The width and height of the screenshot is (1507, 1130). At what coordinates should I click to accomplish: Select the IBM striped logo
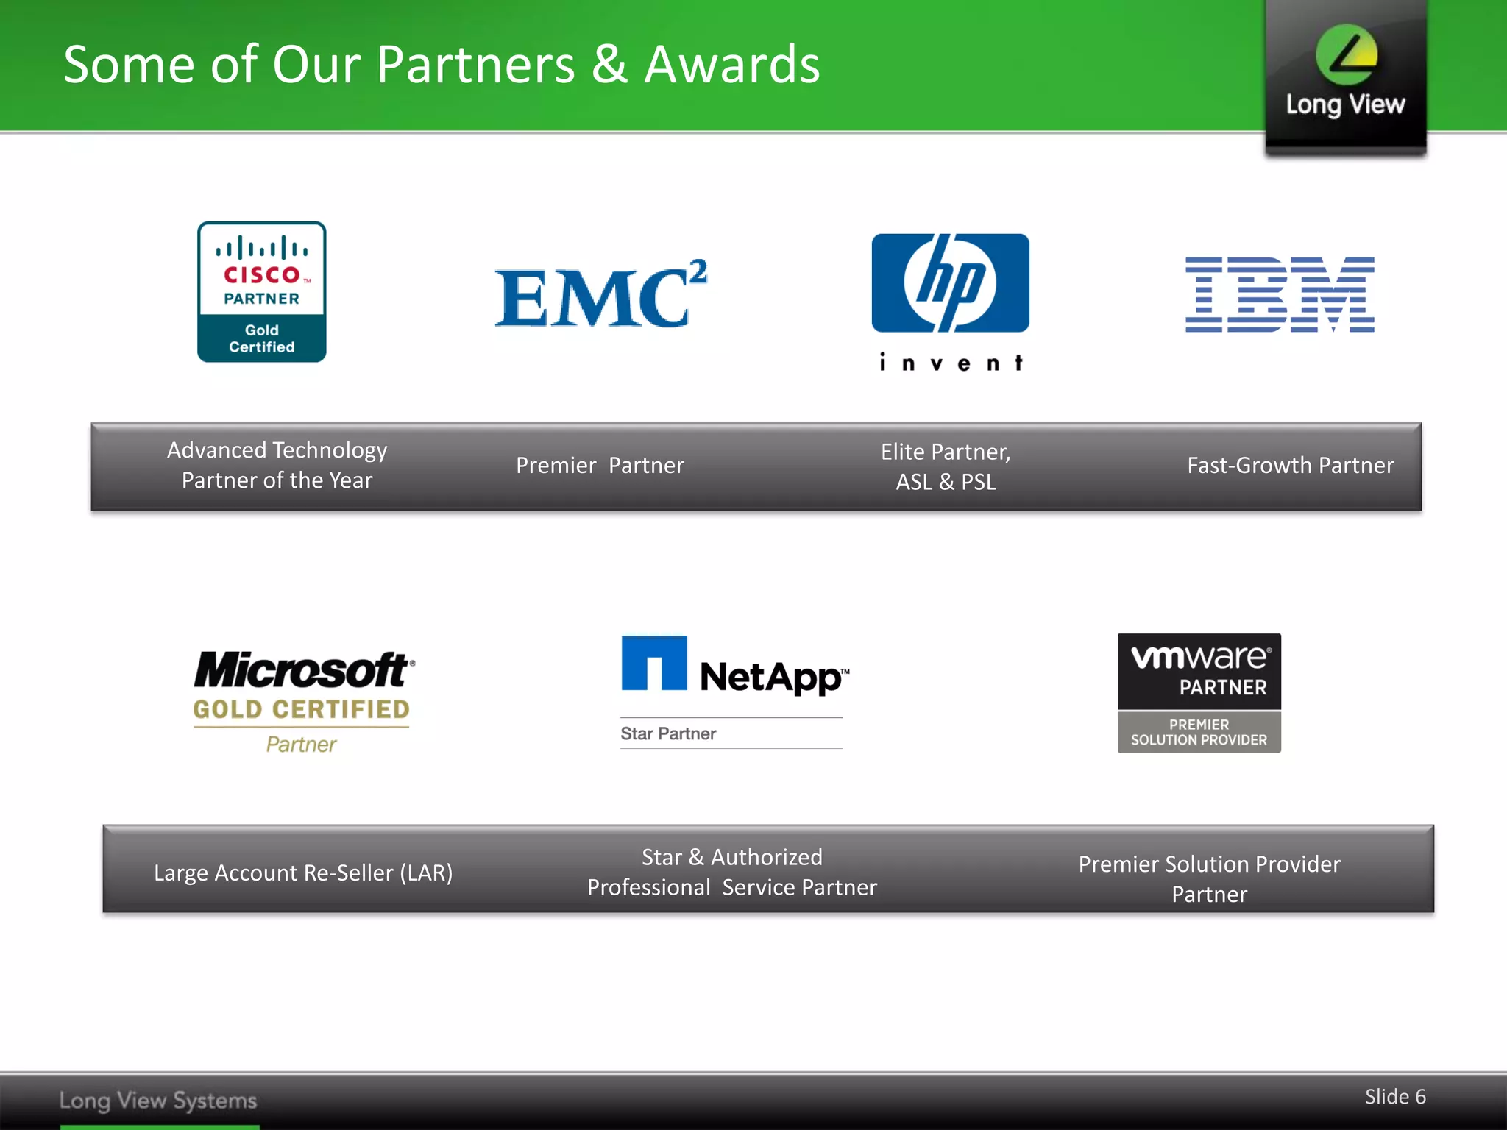pos(1280,294)
